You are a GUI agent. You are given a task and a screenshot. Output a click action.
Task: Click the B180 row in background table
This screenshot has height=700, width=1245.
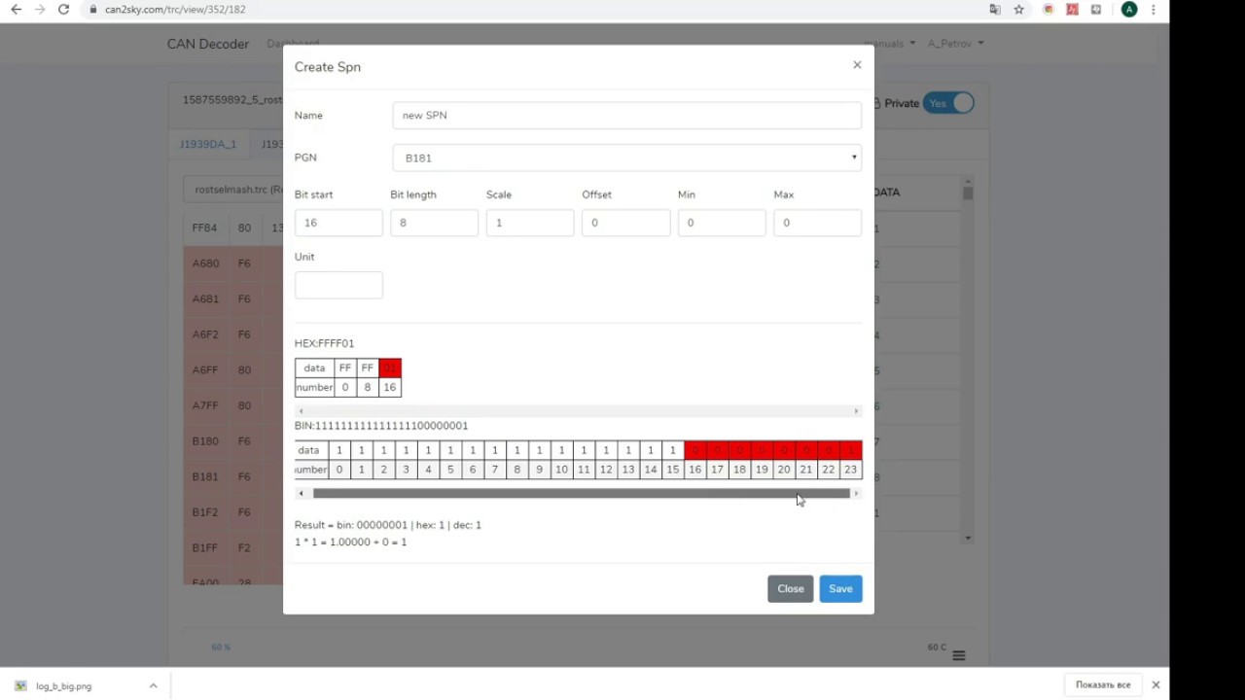coord(233,441)
